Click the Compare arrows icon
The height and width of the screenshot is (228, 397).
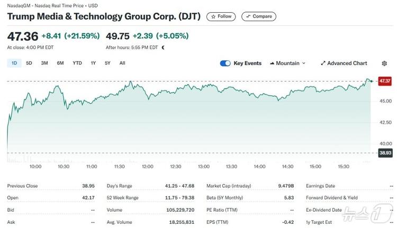click(248, 16)
